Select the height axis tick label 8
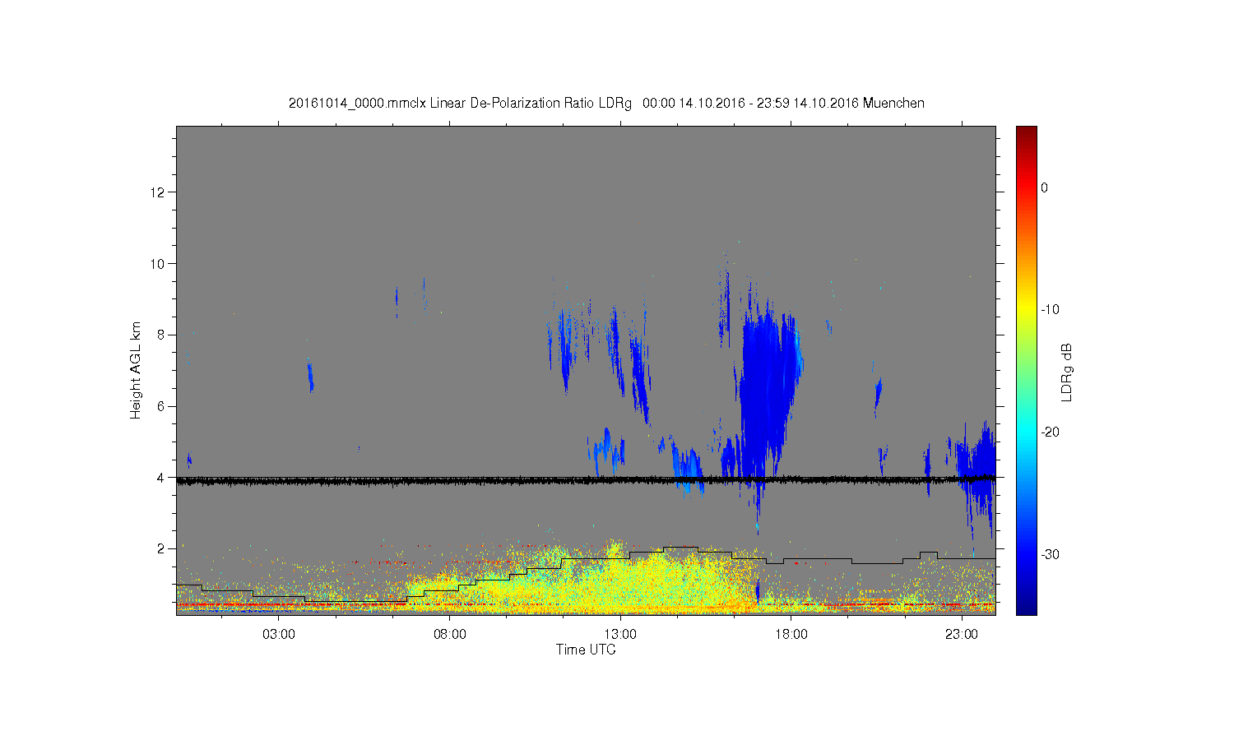This screenshot has width=1234, height=740. pos(161,335)
